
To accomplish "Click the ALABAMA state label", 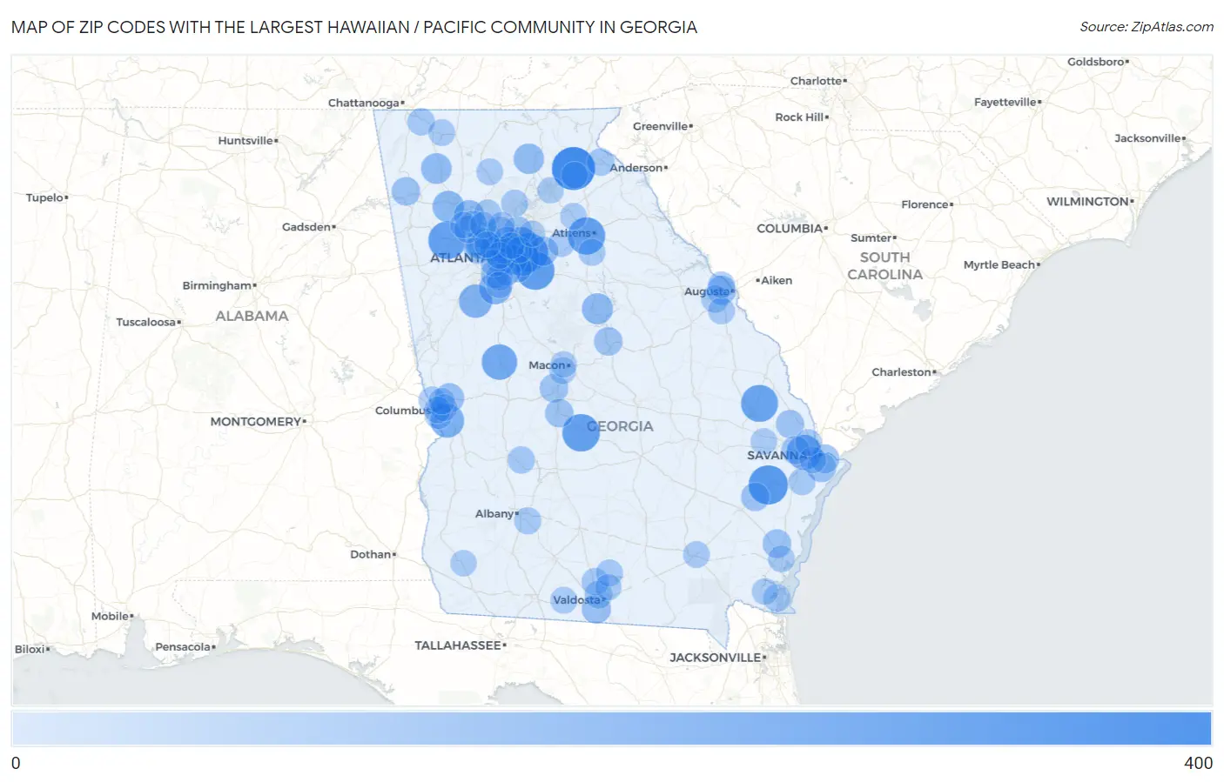I will click(252, 316).
